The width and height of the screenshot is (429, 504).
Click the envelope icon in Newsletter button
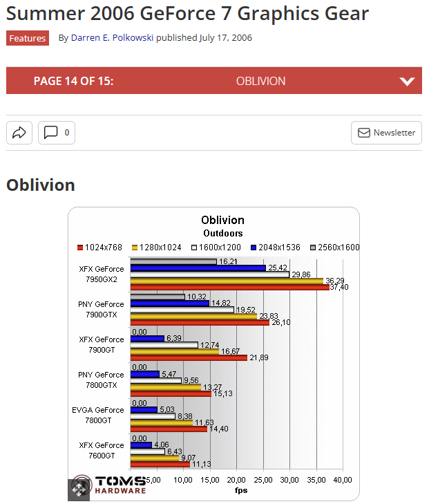click(x=364, y=133)
